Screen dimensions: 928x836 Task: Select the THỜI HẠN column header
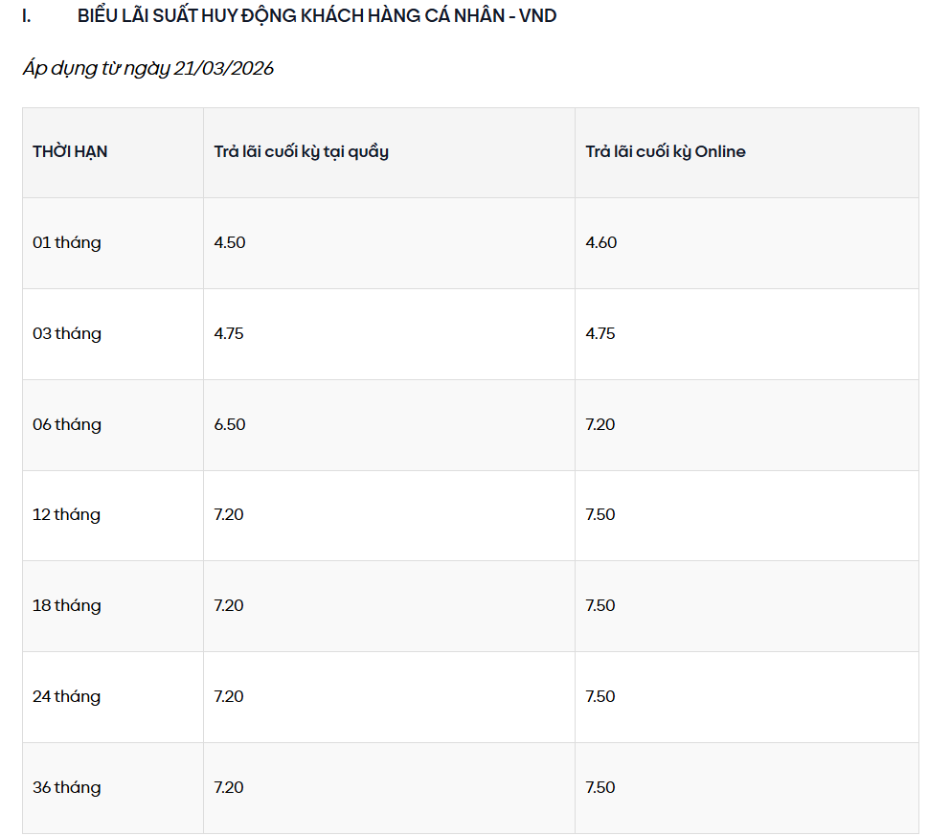(70, 151)
